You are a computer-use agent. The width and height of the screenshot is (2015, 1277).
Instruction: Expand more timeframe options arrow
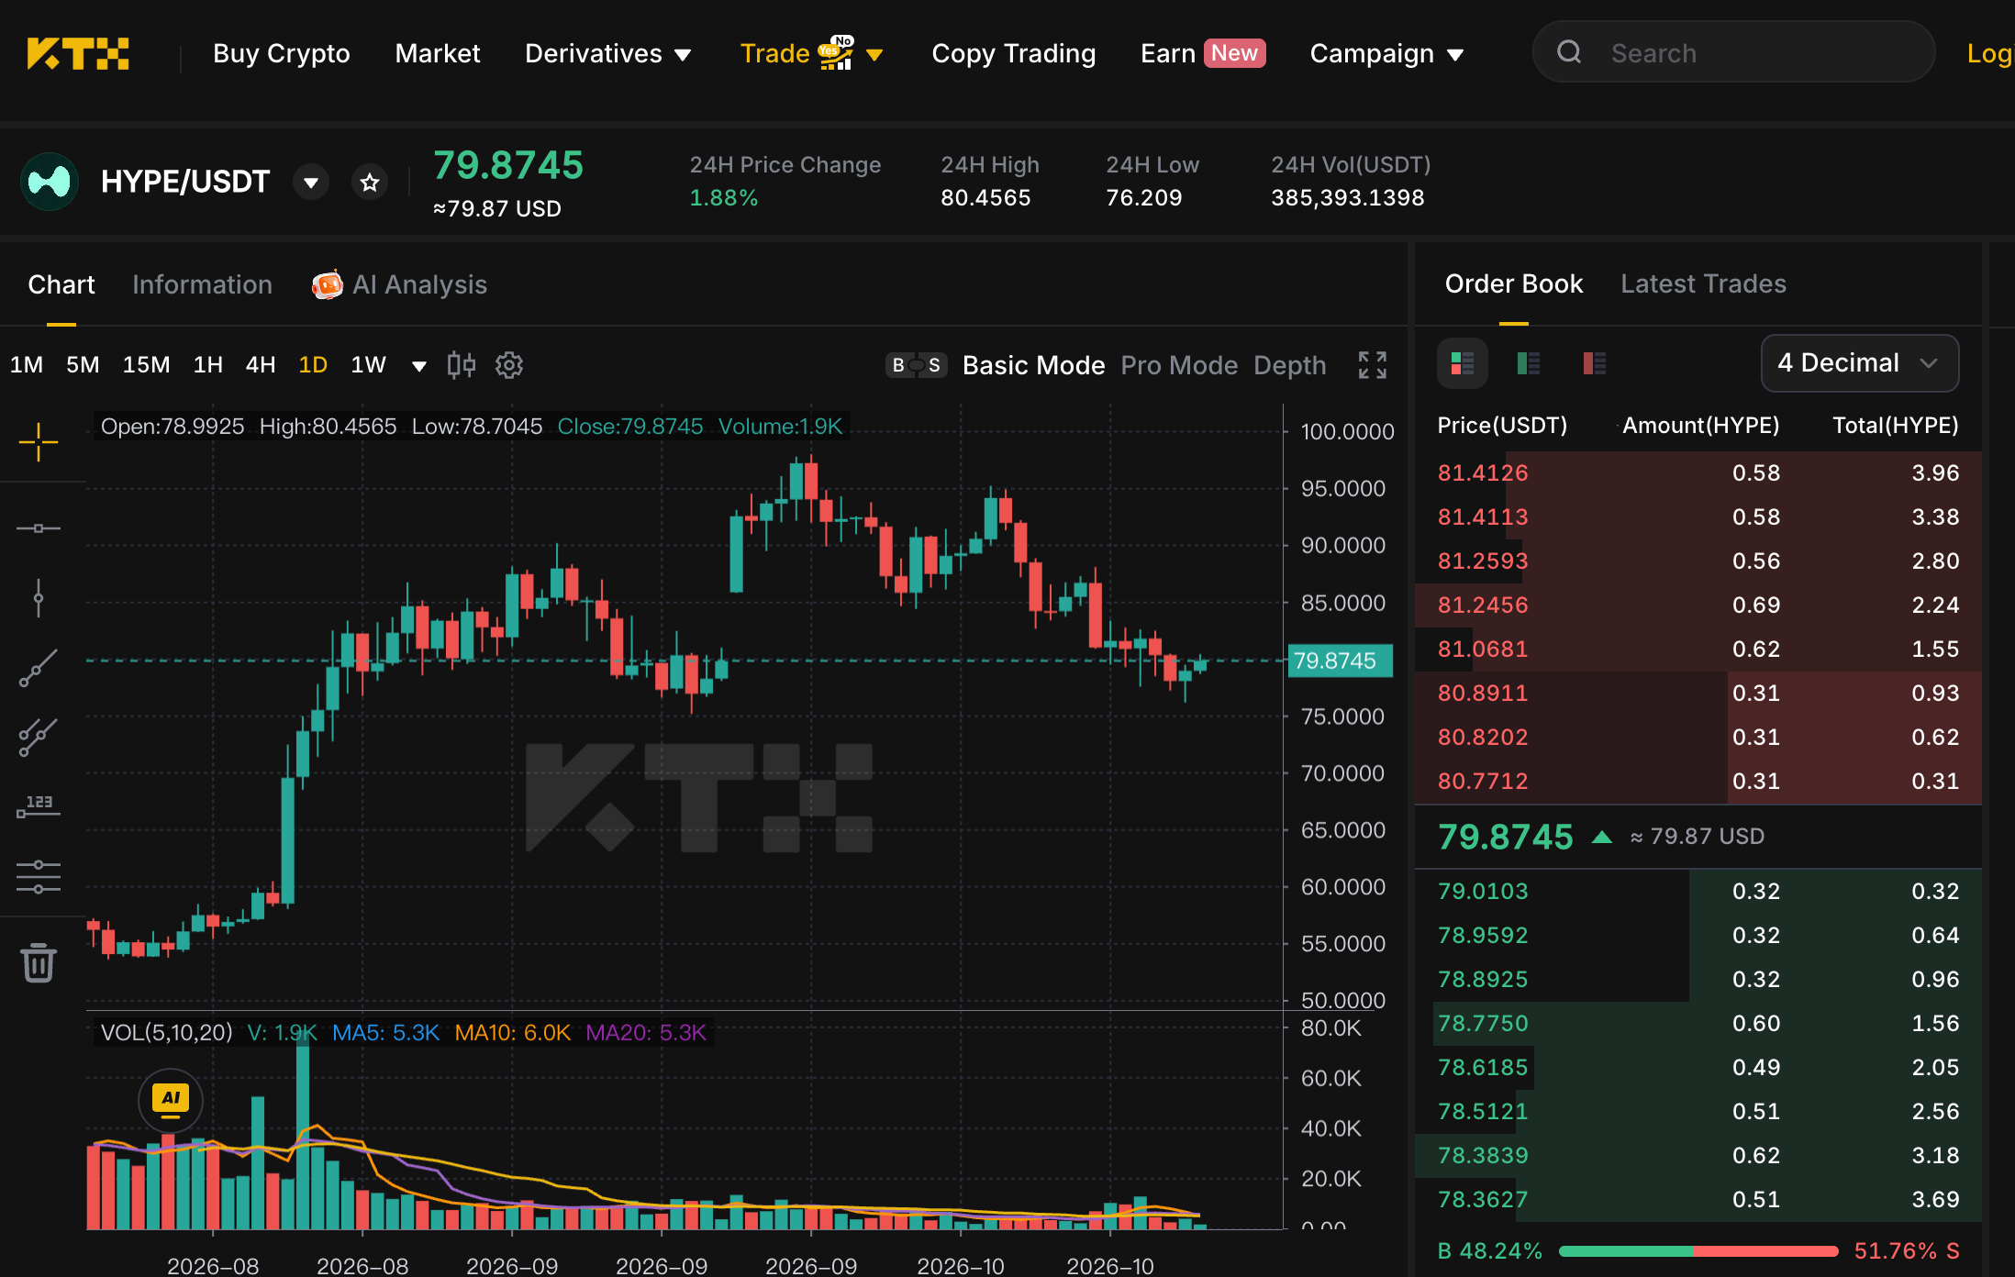419,366
